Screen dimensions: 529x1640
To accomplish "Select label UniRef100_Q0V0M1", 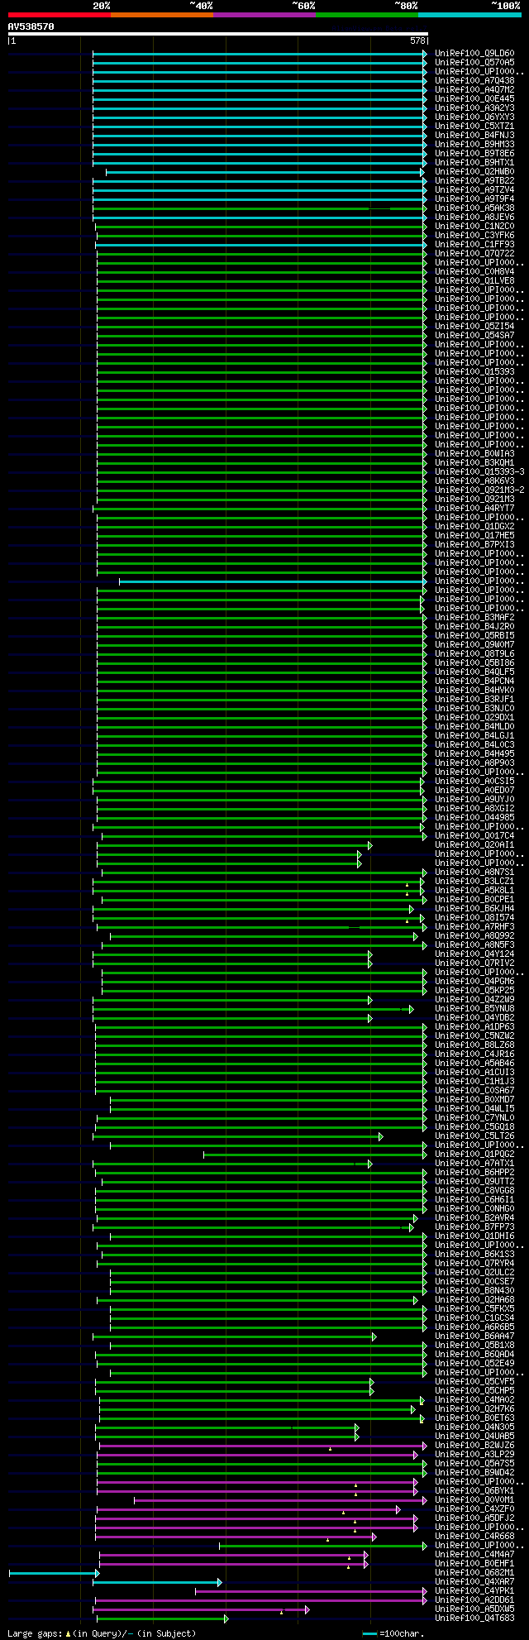I will pyautogui.click(x=474, y=1500).
